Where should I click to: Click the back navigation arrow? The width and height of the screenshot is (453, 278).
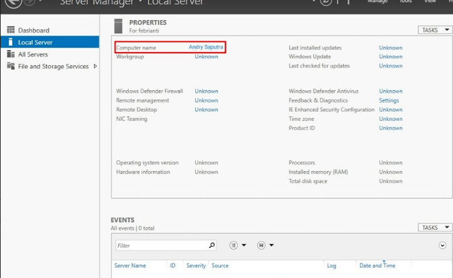(x=13, y=3)
